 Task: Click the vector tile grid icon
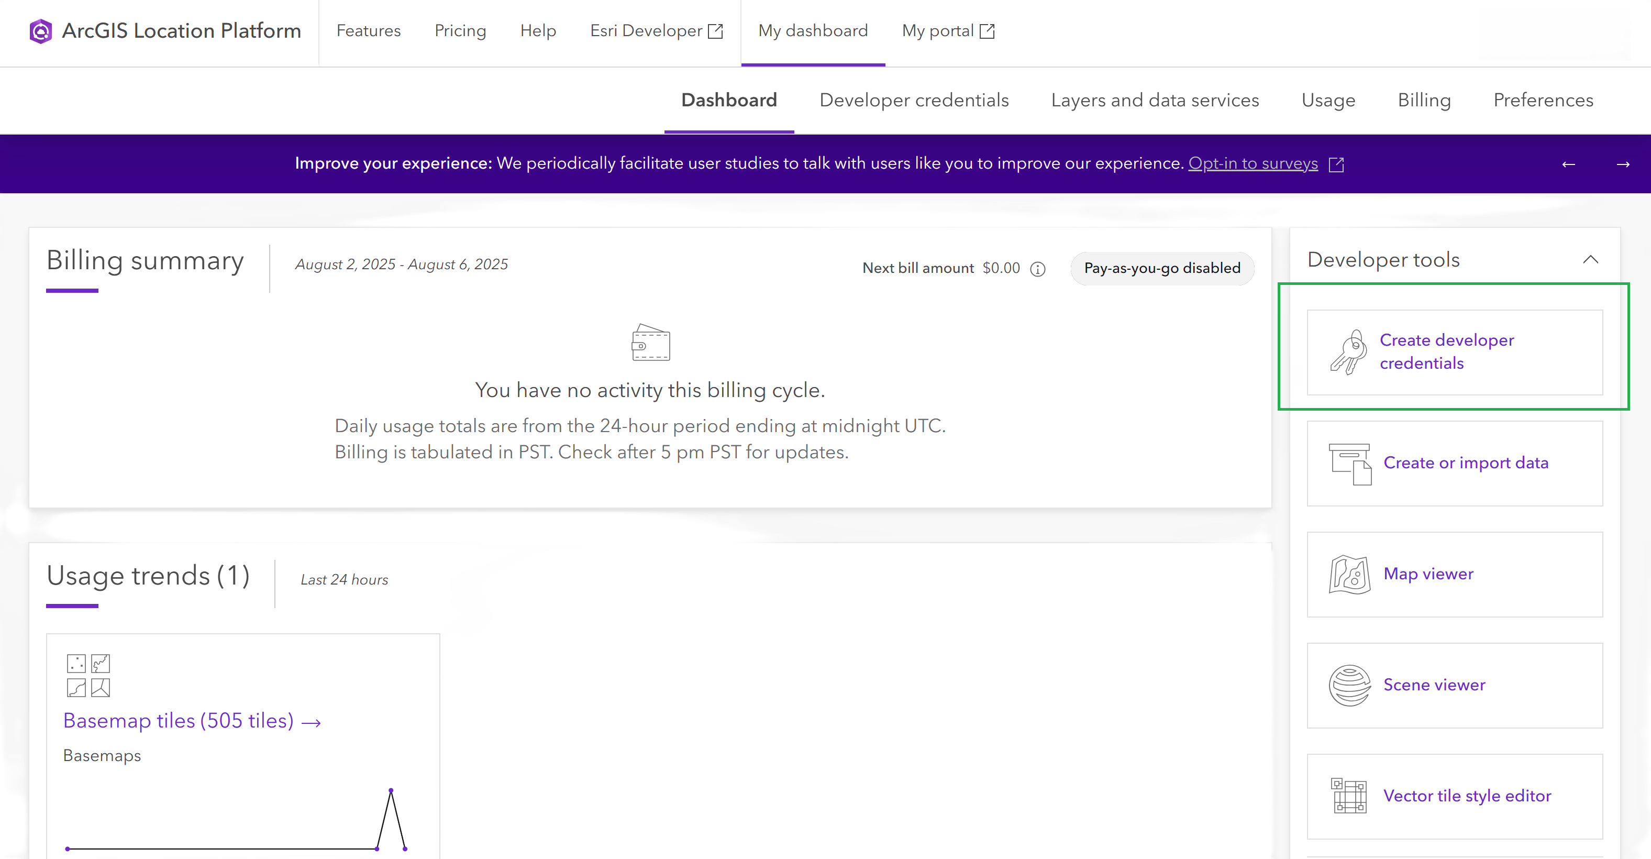click(x=1349, y=796)
